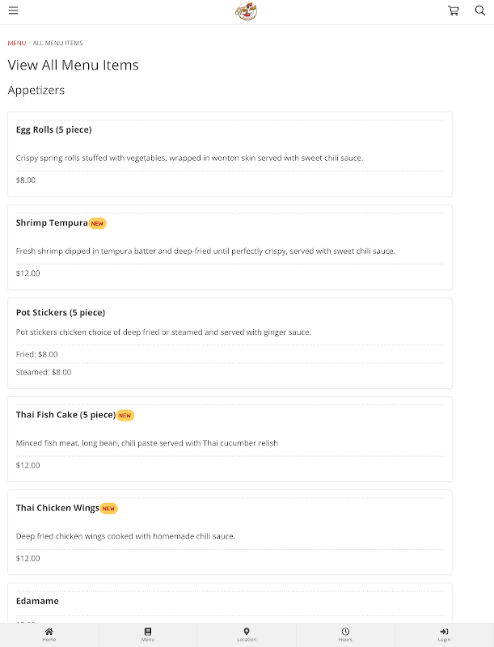This screenshot has width=494, height=647.
Task: Click the restaurant logo in header
Action: point(246,11)
